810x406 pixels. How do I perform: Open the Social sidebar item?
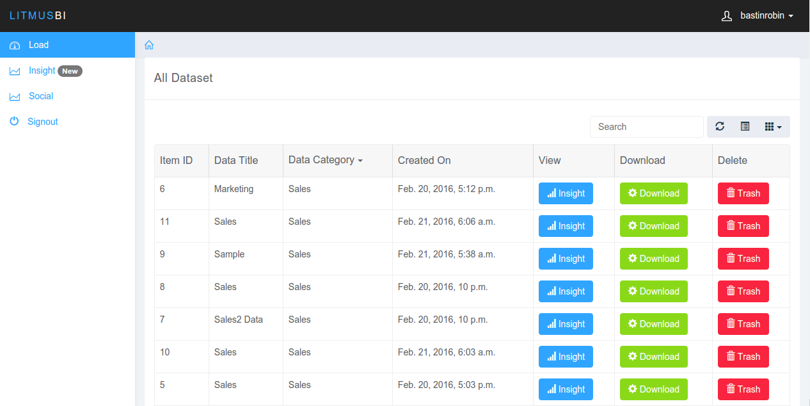click(x=40, y=96)
